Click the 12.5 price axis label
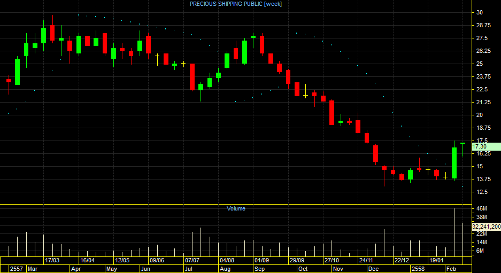Viewport: 501px width, 273px height. pos(482,192)
